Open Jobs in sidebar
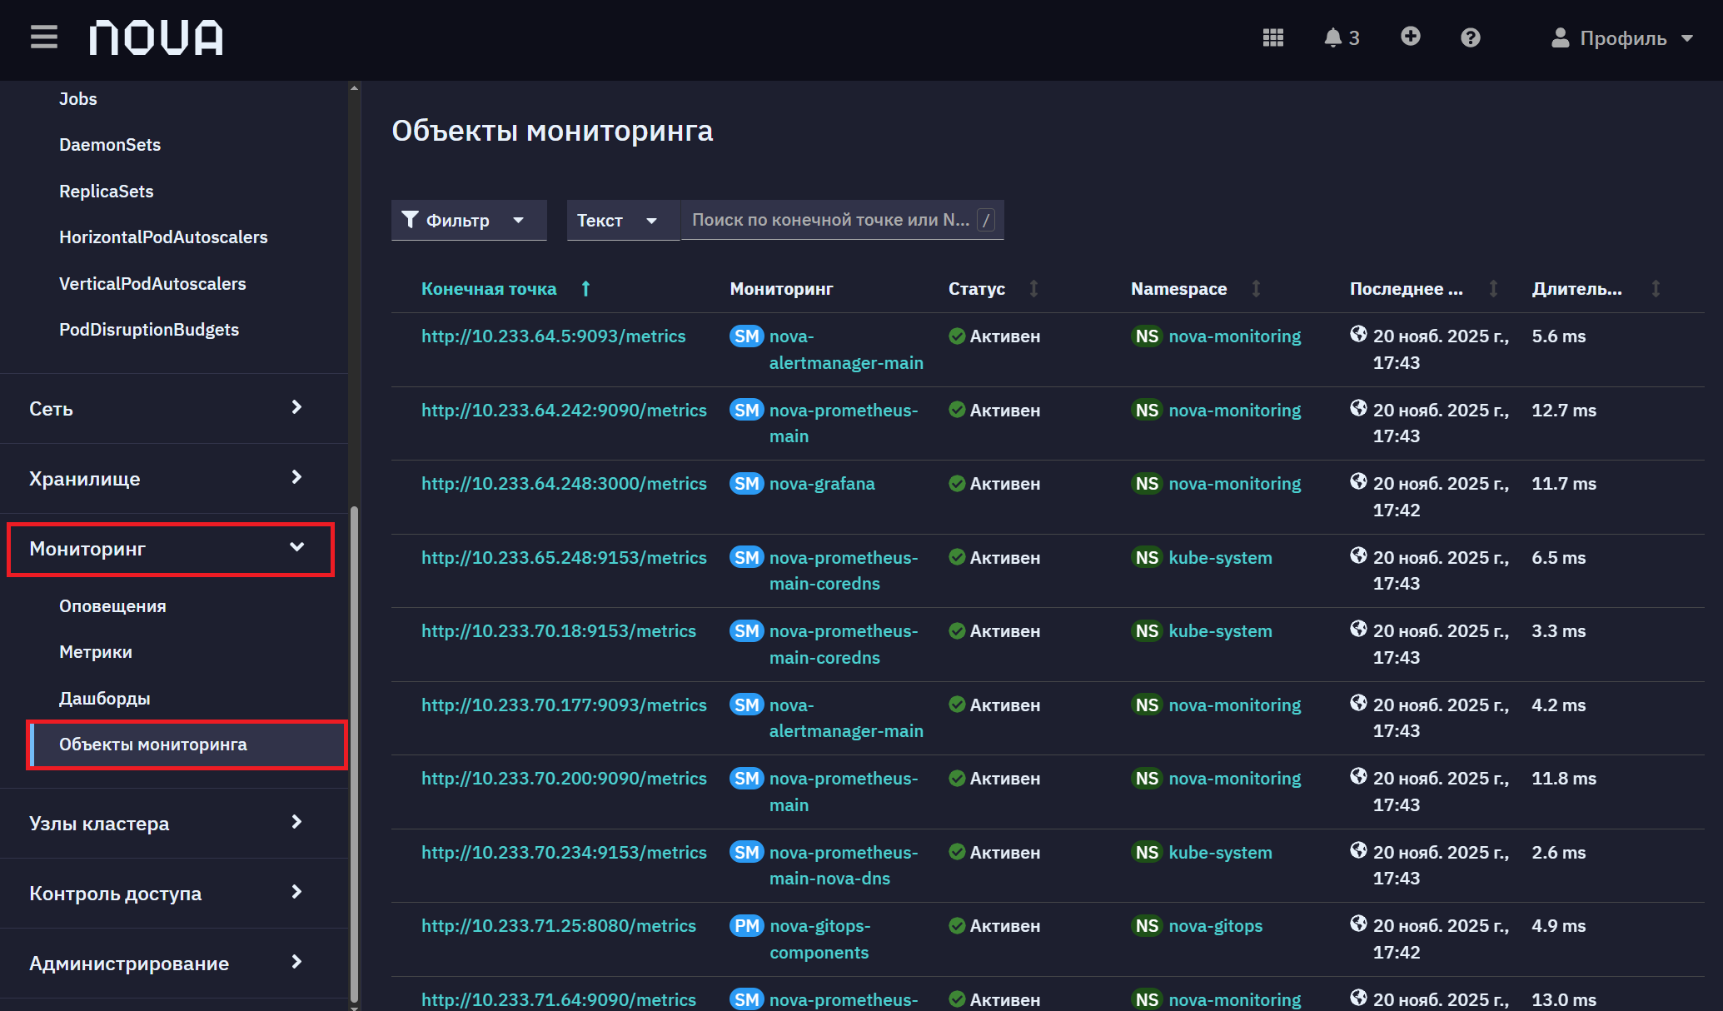Viewport: 1723px width, 1011px height. pos(78,98)
